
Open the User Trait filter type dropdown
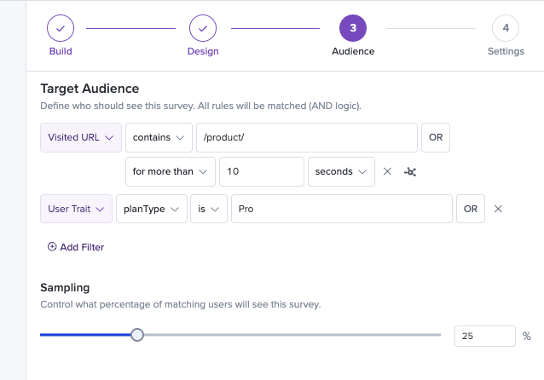pyautogui.click(x=77, y=209)
